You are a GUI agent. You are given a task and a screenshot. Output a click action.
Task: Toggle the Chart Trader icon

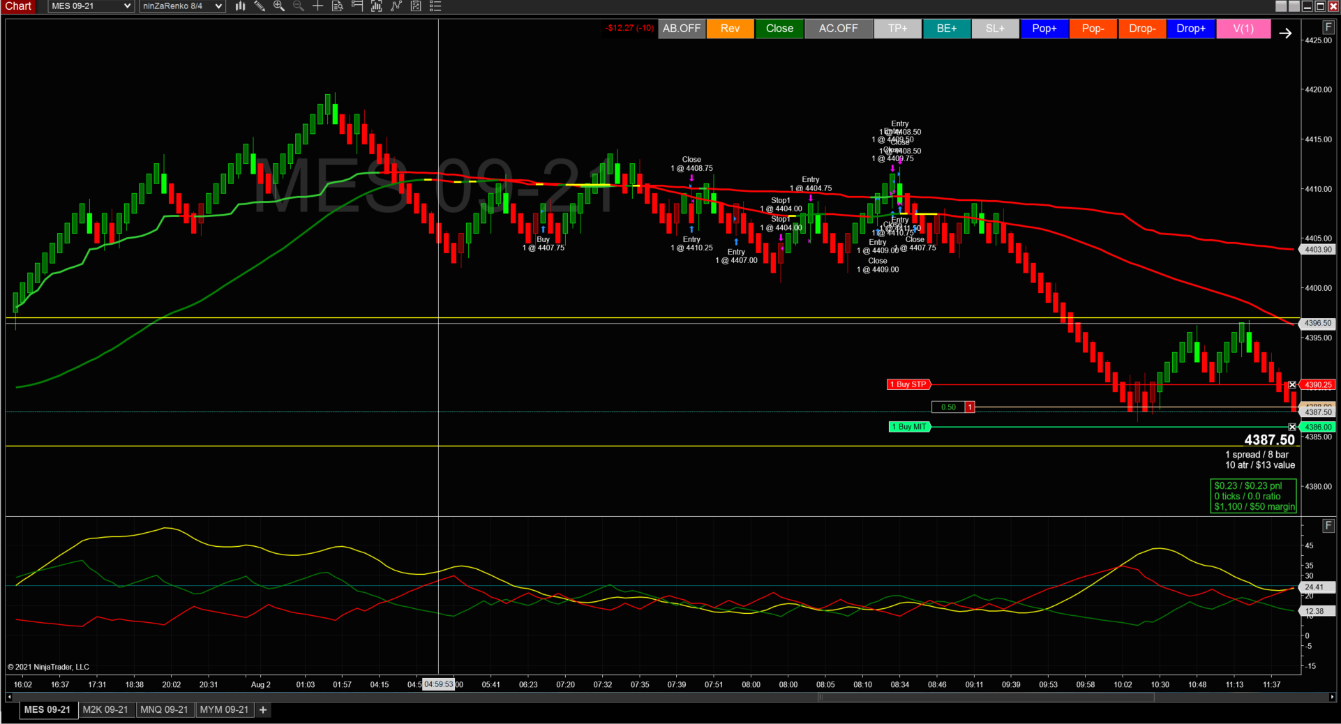pos(357,6)
